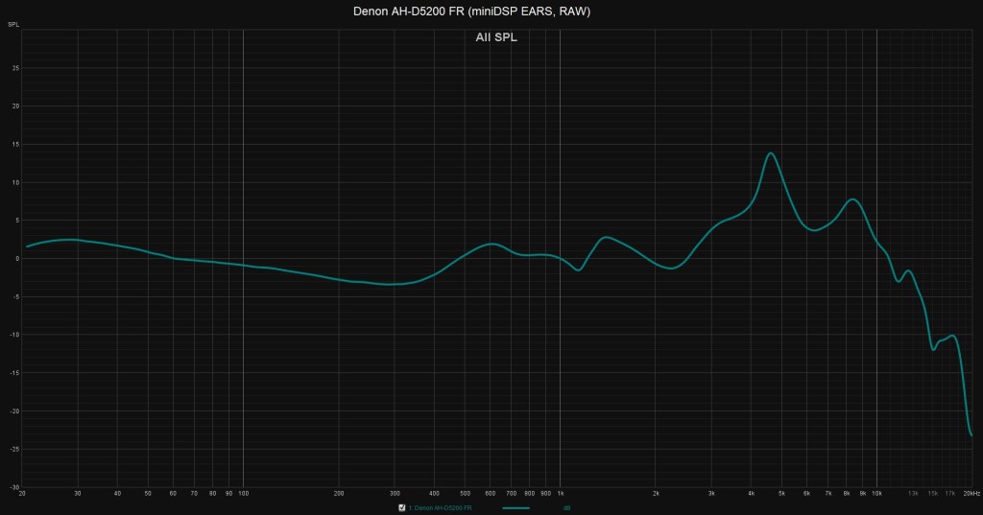Click the second curve peak near 8k
Viewport: 983px width, 515px height.
pos(851,199)
